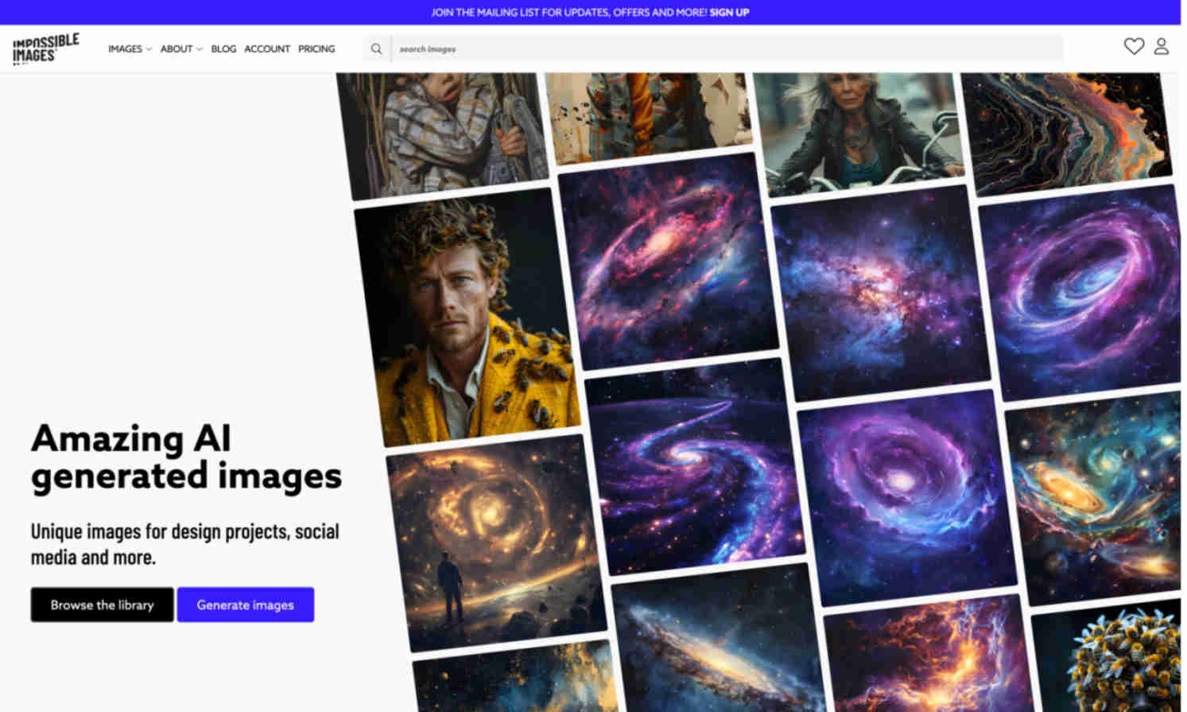
Task: Open favorites via the heart icon
Action: point(1134,46)
